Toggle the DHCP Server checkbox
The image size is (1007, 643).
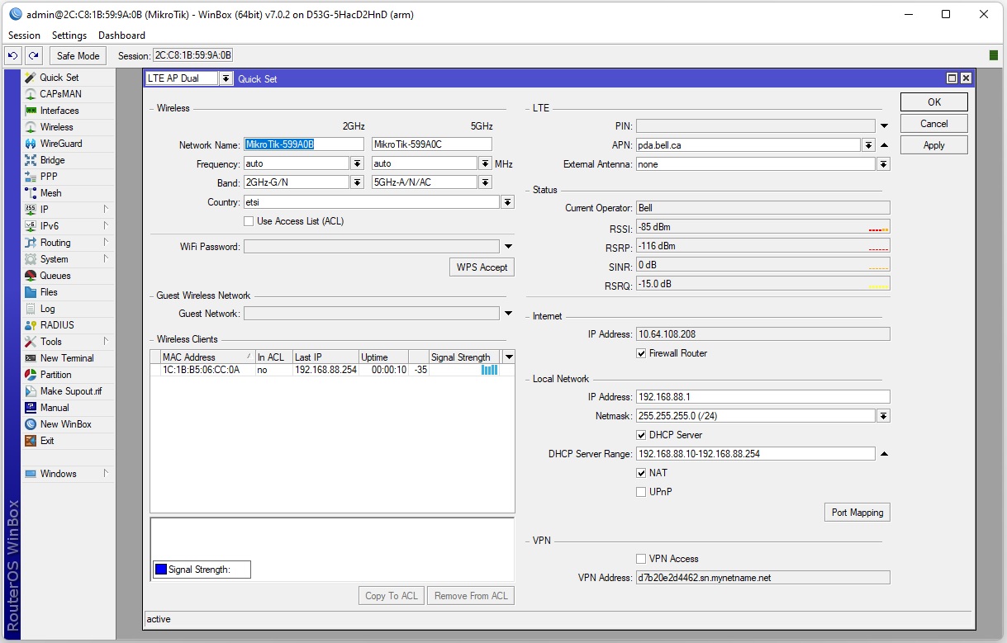(641, 435)
